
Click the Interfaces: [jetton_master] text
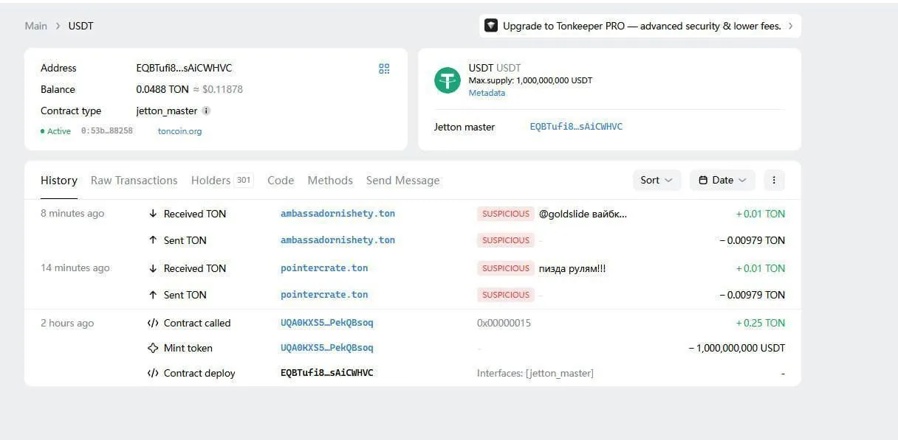coord(535,373)
